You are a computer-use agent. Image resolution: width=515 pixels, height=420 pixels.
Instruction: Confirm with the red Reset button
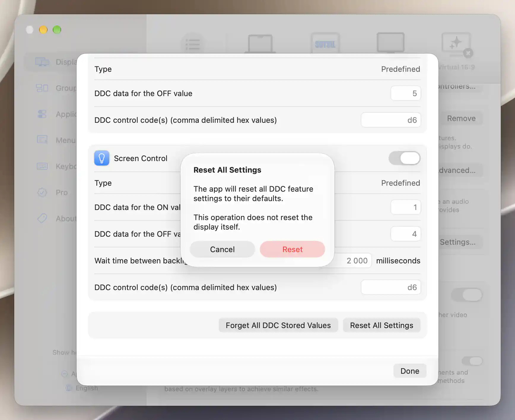pos(292,249)
